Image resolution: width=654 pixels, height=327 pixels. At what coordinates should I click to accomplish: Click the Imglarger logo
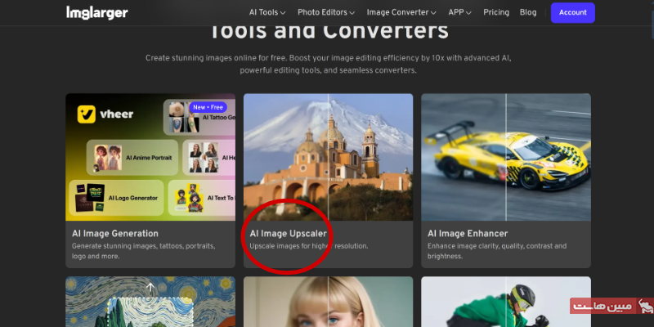96,12
